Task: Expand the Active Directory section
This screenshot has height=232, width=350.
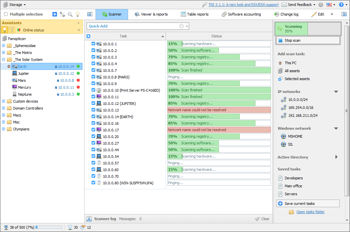Action: pyautogui.click(x=336, y=157)
